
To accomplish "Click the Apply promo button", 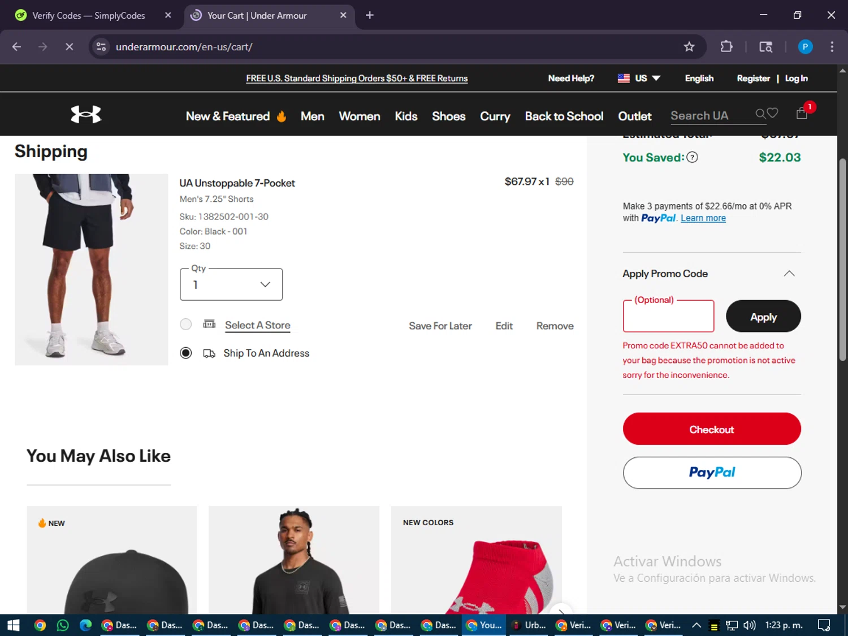I will [x=763, y=317].
